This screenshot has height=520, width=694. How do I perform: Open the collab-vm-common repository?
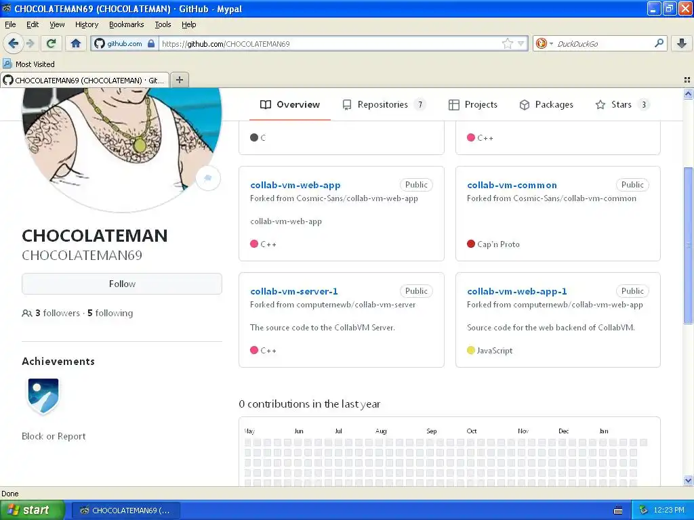click(512, 185)
